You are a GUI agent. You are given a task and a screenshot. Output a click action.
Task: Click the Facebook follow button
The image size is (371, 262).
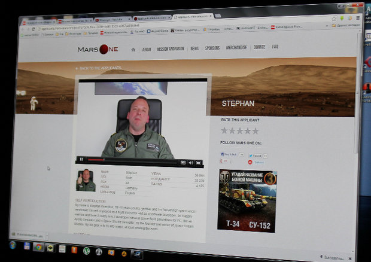tap(229, 154)
